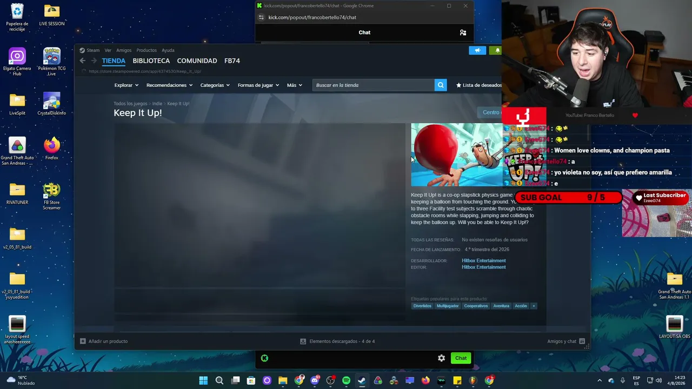The image size is (692, 389).
Task: Open Grand Theft Auto San Andreas shortcut
Action: click(17, 151)
